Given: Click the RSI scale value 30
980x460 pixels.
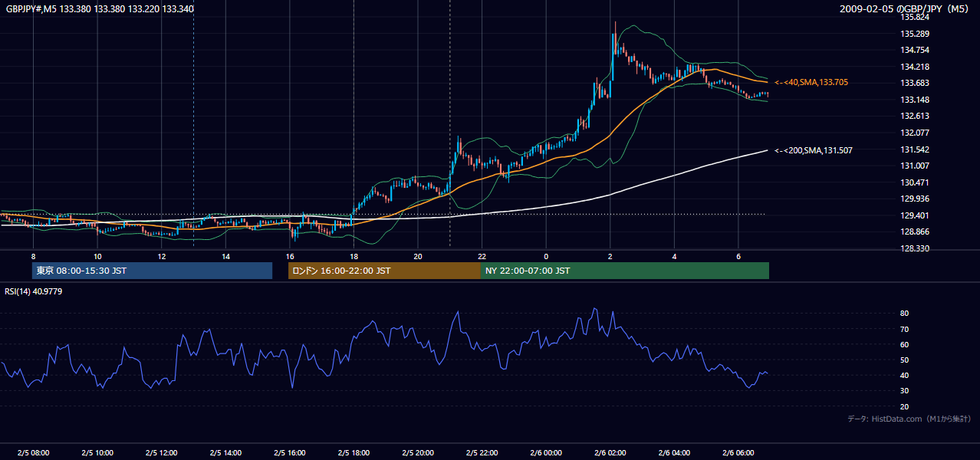Looking at the screenshot, I should (904, 391).
